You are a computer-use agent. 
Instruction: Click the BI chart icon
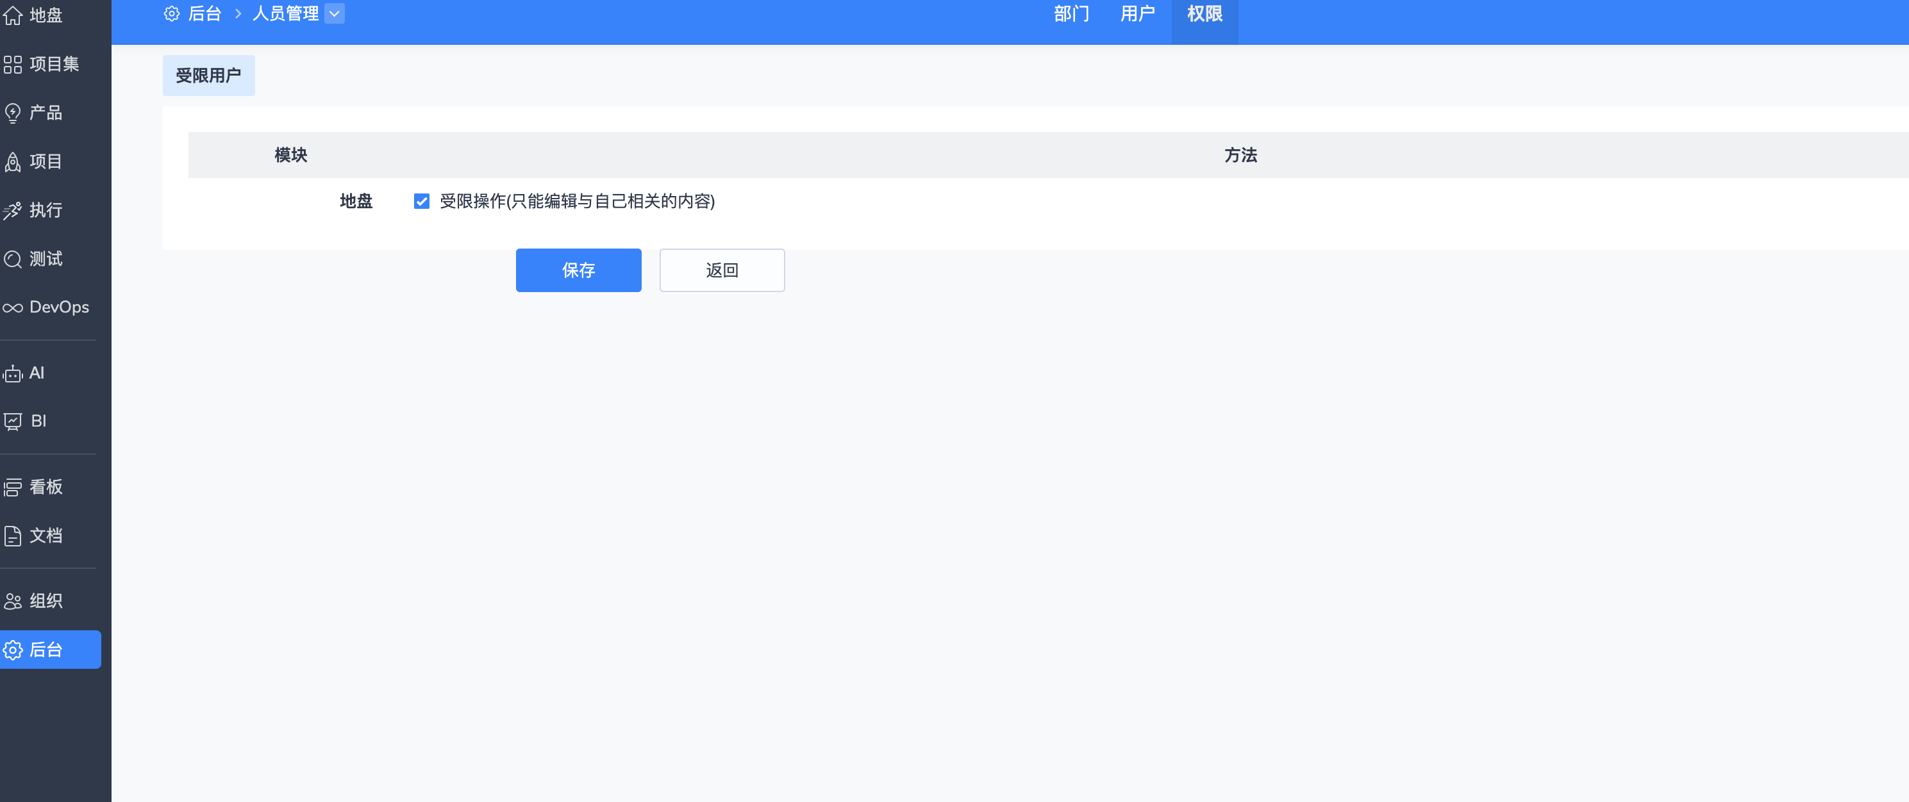(x=13, y=421)
